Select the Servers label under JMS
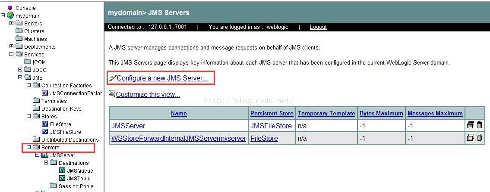This screenshot has width=490, height=192. coord(51,147)
